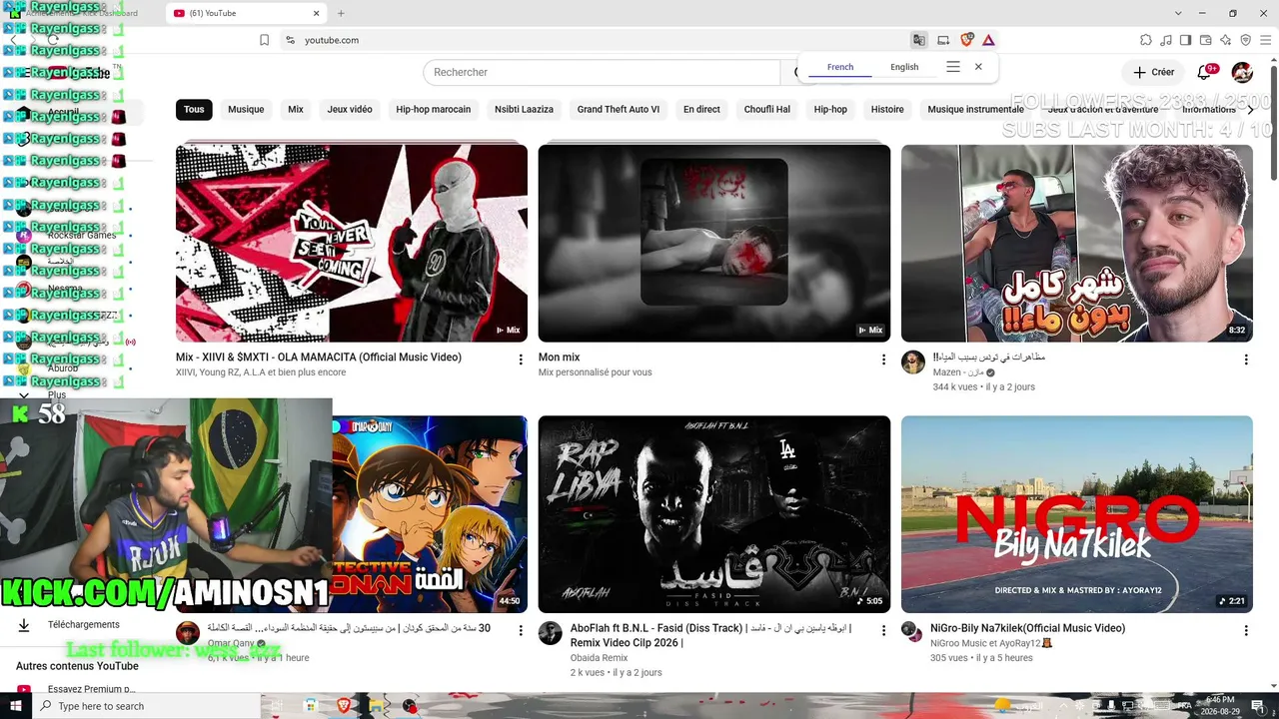Open title NiGro-Bily Na7kilek(Official Music Video)
Screen dimensions: 1279x719
pos(1028,628)
